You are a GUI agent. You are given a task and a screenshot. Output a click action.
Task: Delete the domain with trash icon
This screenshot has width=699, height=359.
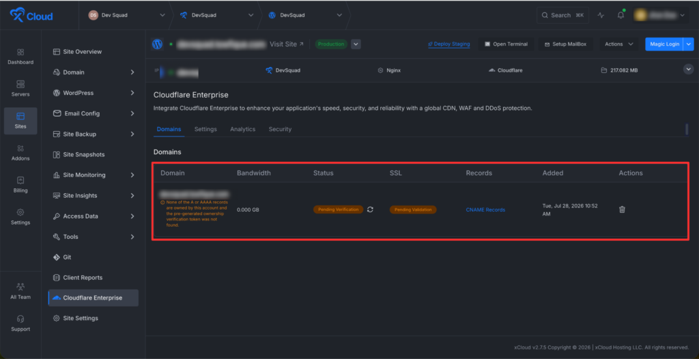(623, 209)
